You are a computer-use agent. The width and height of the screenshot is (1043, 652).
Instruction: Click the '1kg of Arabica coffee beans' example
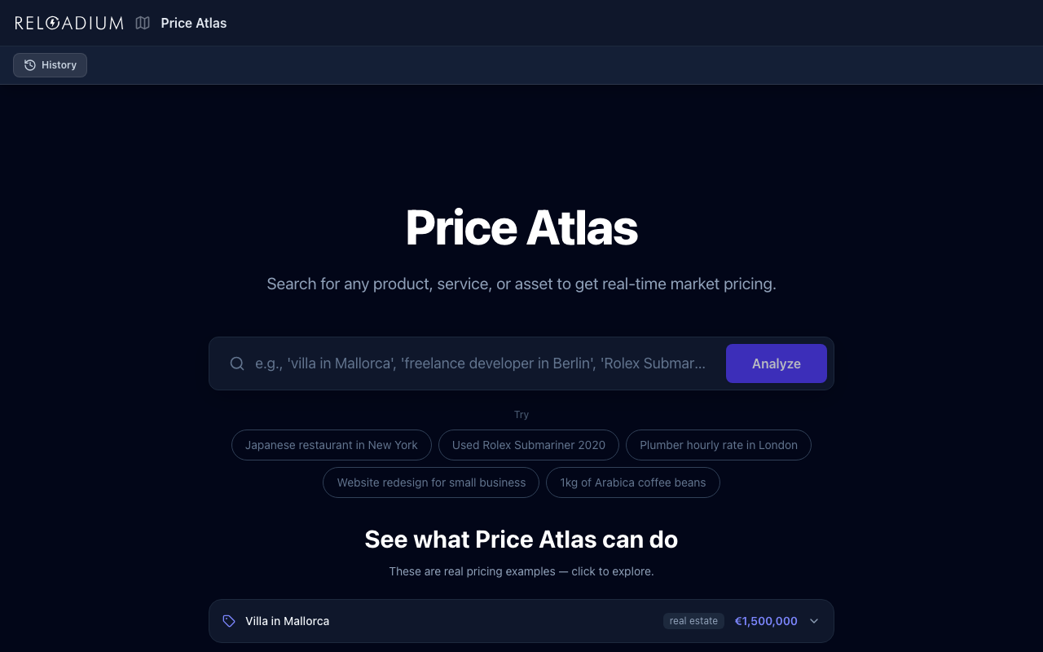(x=633, y=482)
